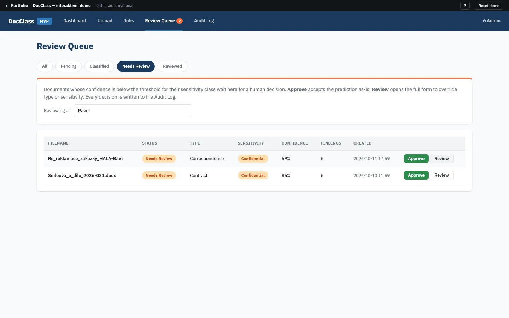The image size is (509, 318).
Task: Filter the queue by Pending
Action: pos(69,66)
